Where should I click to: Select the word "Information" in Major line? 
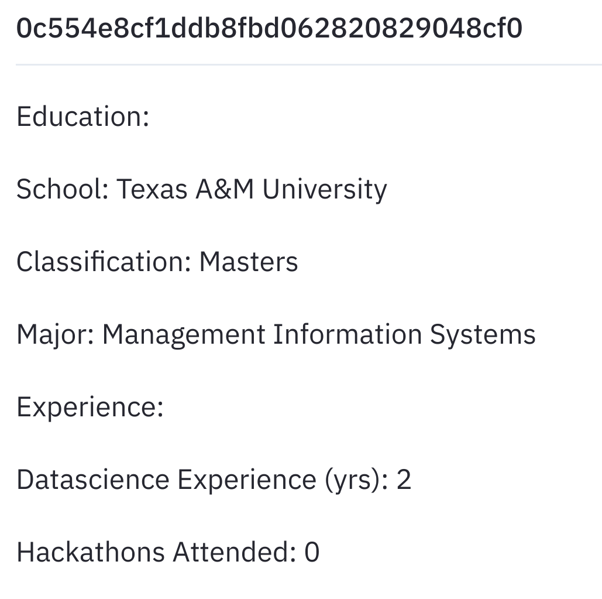coord(348,334)
